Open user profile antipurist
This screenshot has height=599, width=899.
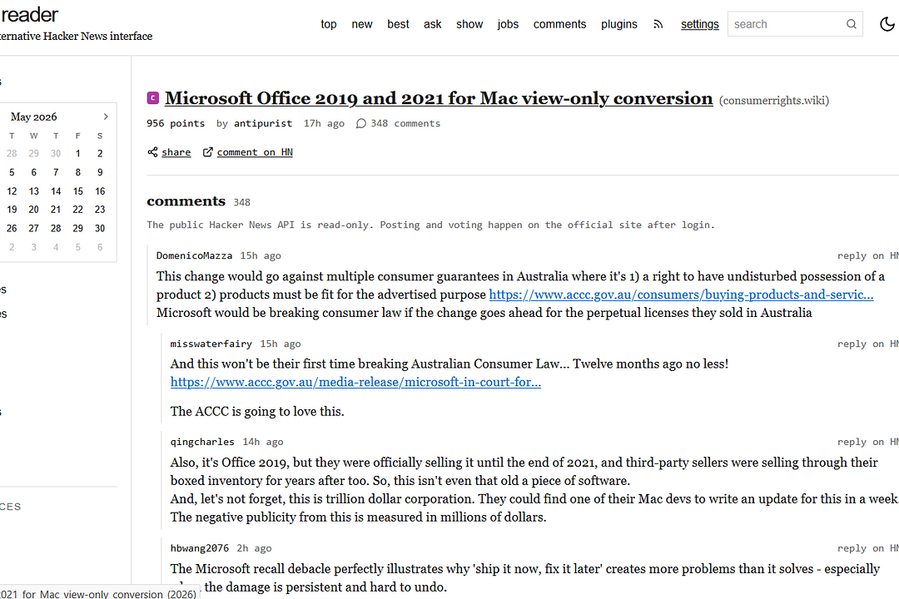click(262, 123)
